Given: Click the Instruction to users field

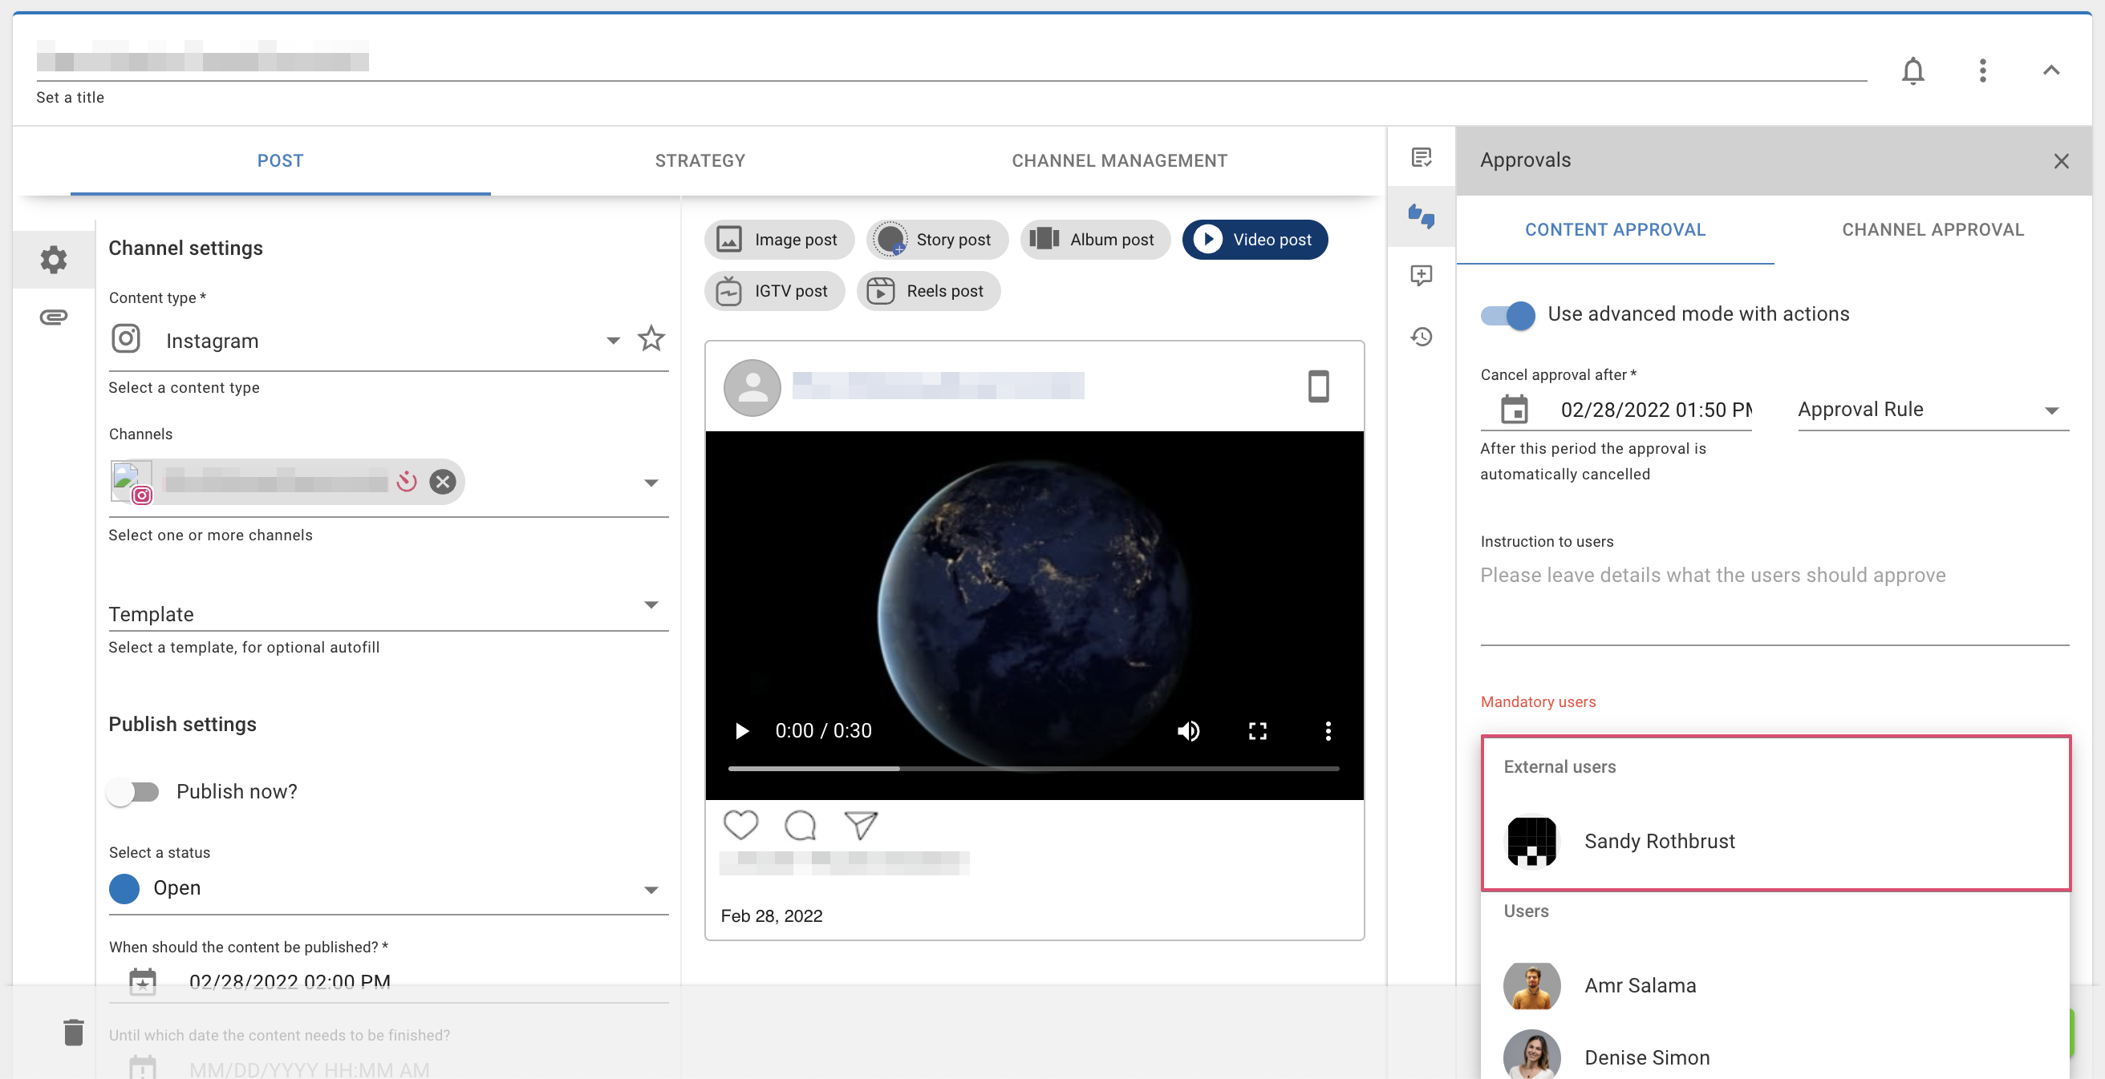Looking at the screenshot, I should 1774,603.
